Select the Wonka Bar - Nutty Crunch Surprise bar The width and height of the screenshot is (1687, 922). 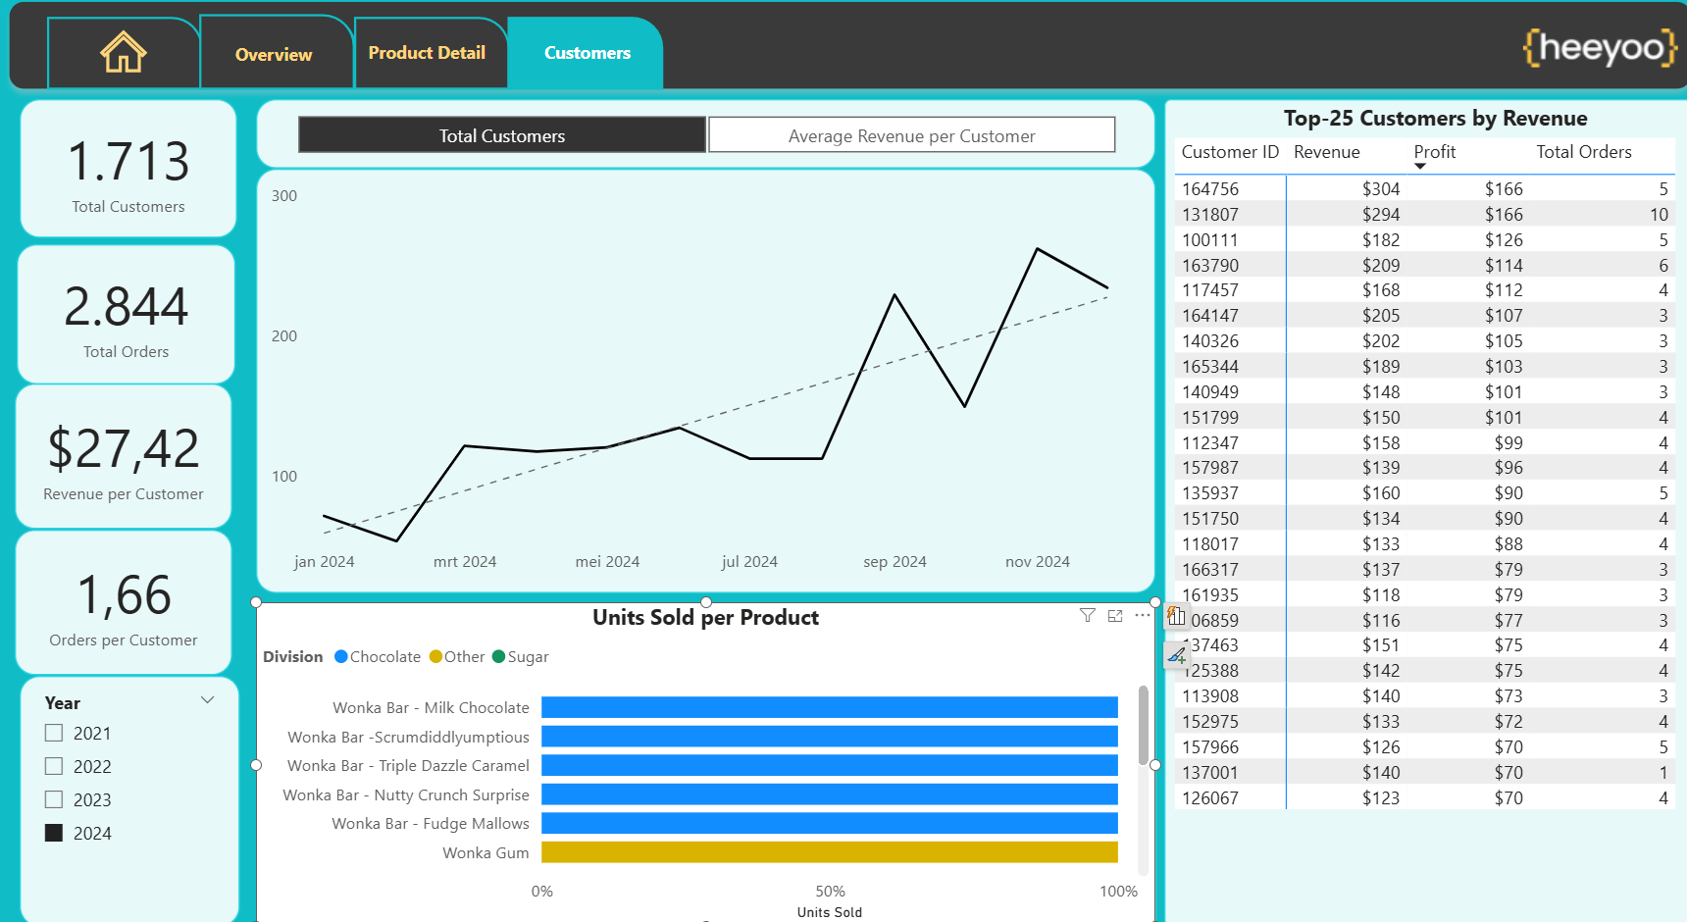tap(830, 794)
